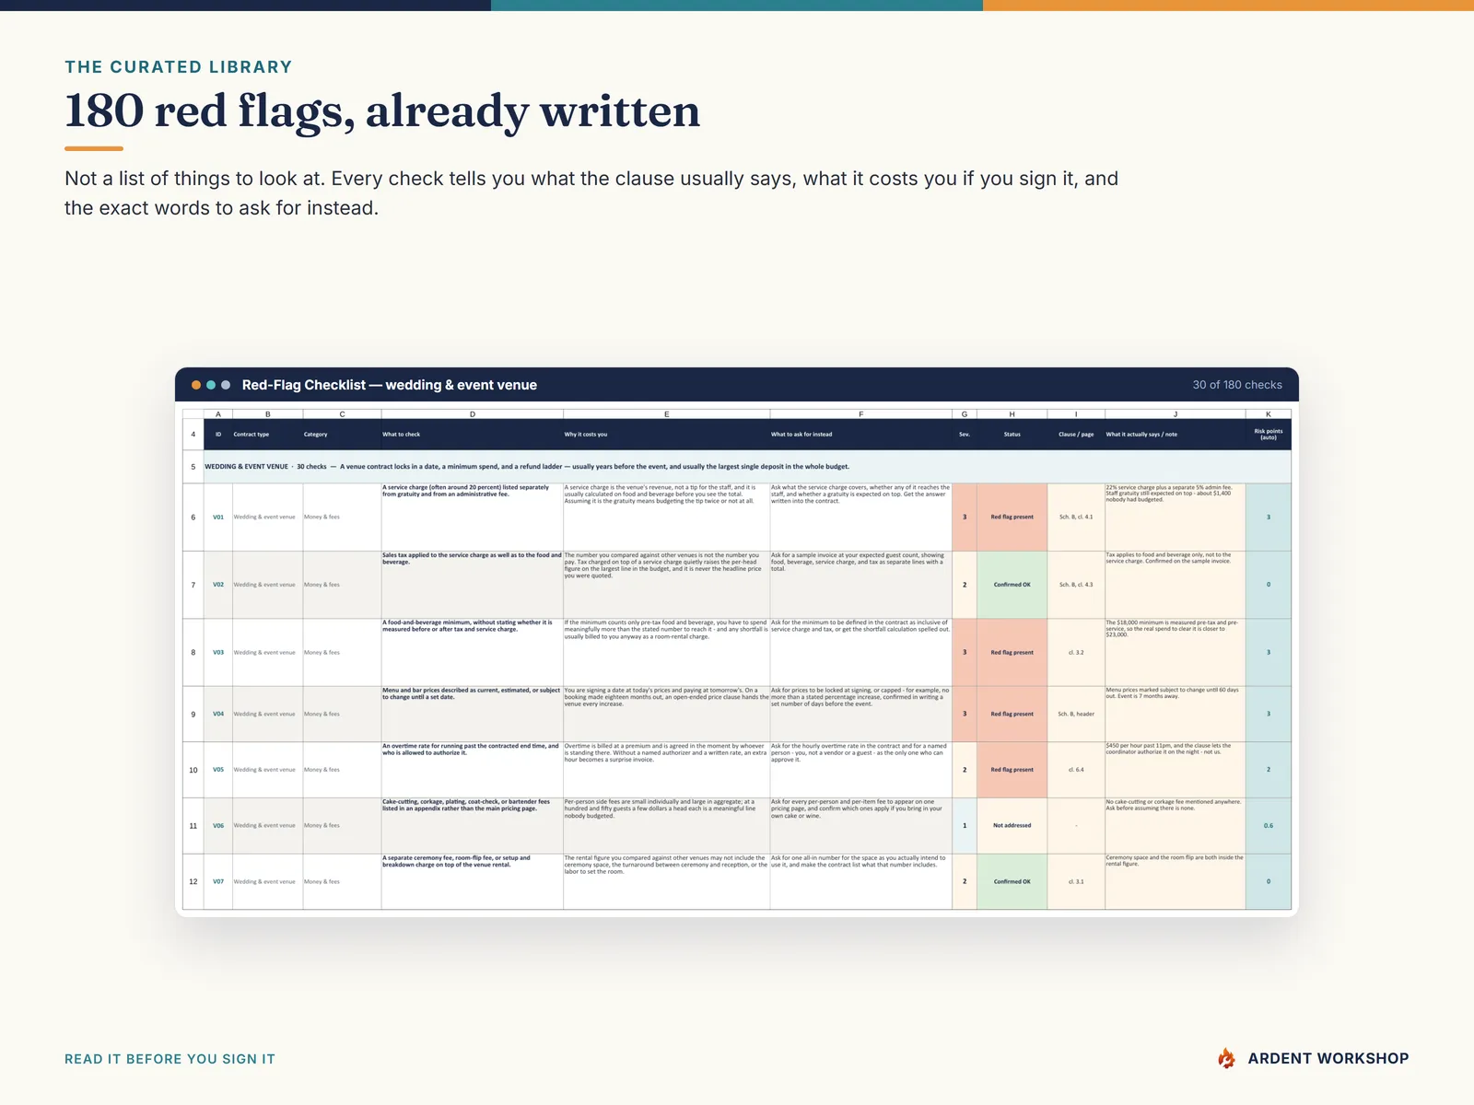Open the 'Confirmed OK' status in row V07
Image resolution: width=1474 pixels, height=1105 pixels.
[x=1012, y=881]
